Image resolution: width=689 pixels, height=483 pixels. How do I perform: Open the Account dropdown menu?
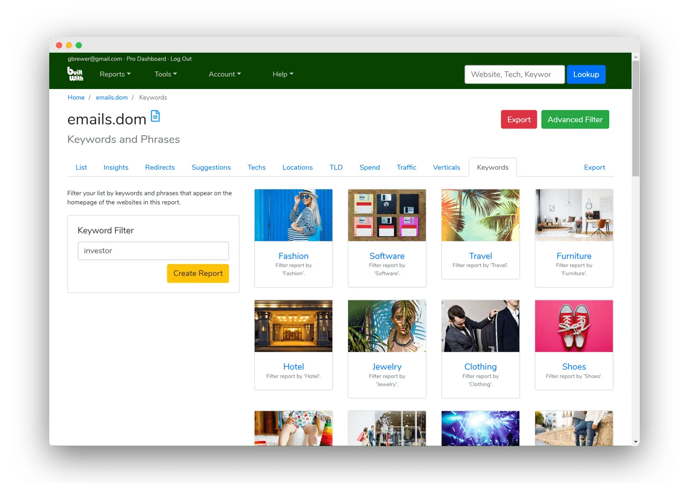point(224,74)
